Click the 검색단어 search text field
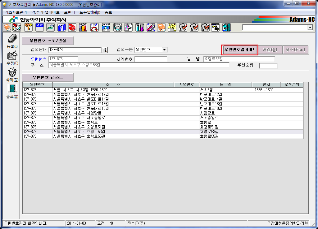The image size is (318, 229). click(75, 50)
